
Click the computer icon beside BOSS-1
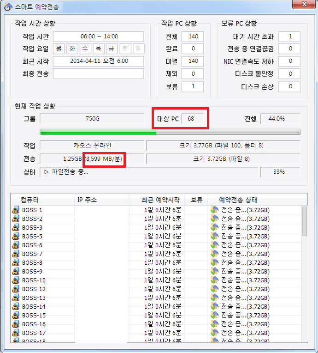(x=16, y=210)
